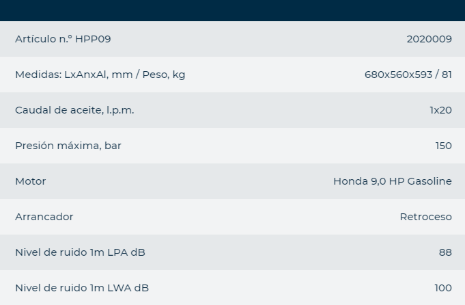Viewport: 465px width, 305px height.
Task: Click the 'Presión máxima, bar' label
Action: click(68, 146)
